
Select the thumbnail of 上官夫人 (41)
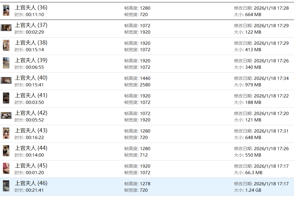tap(6, 98)
